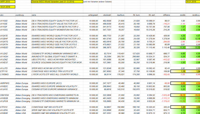Select the 'anfangswert' column header cell
The width and height of the screenshot is (200, 114).
91,15
